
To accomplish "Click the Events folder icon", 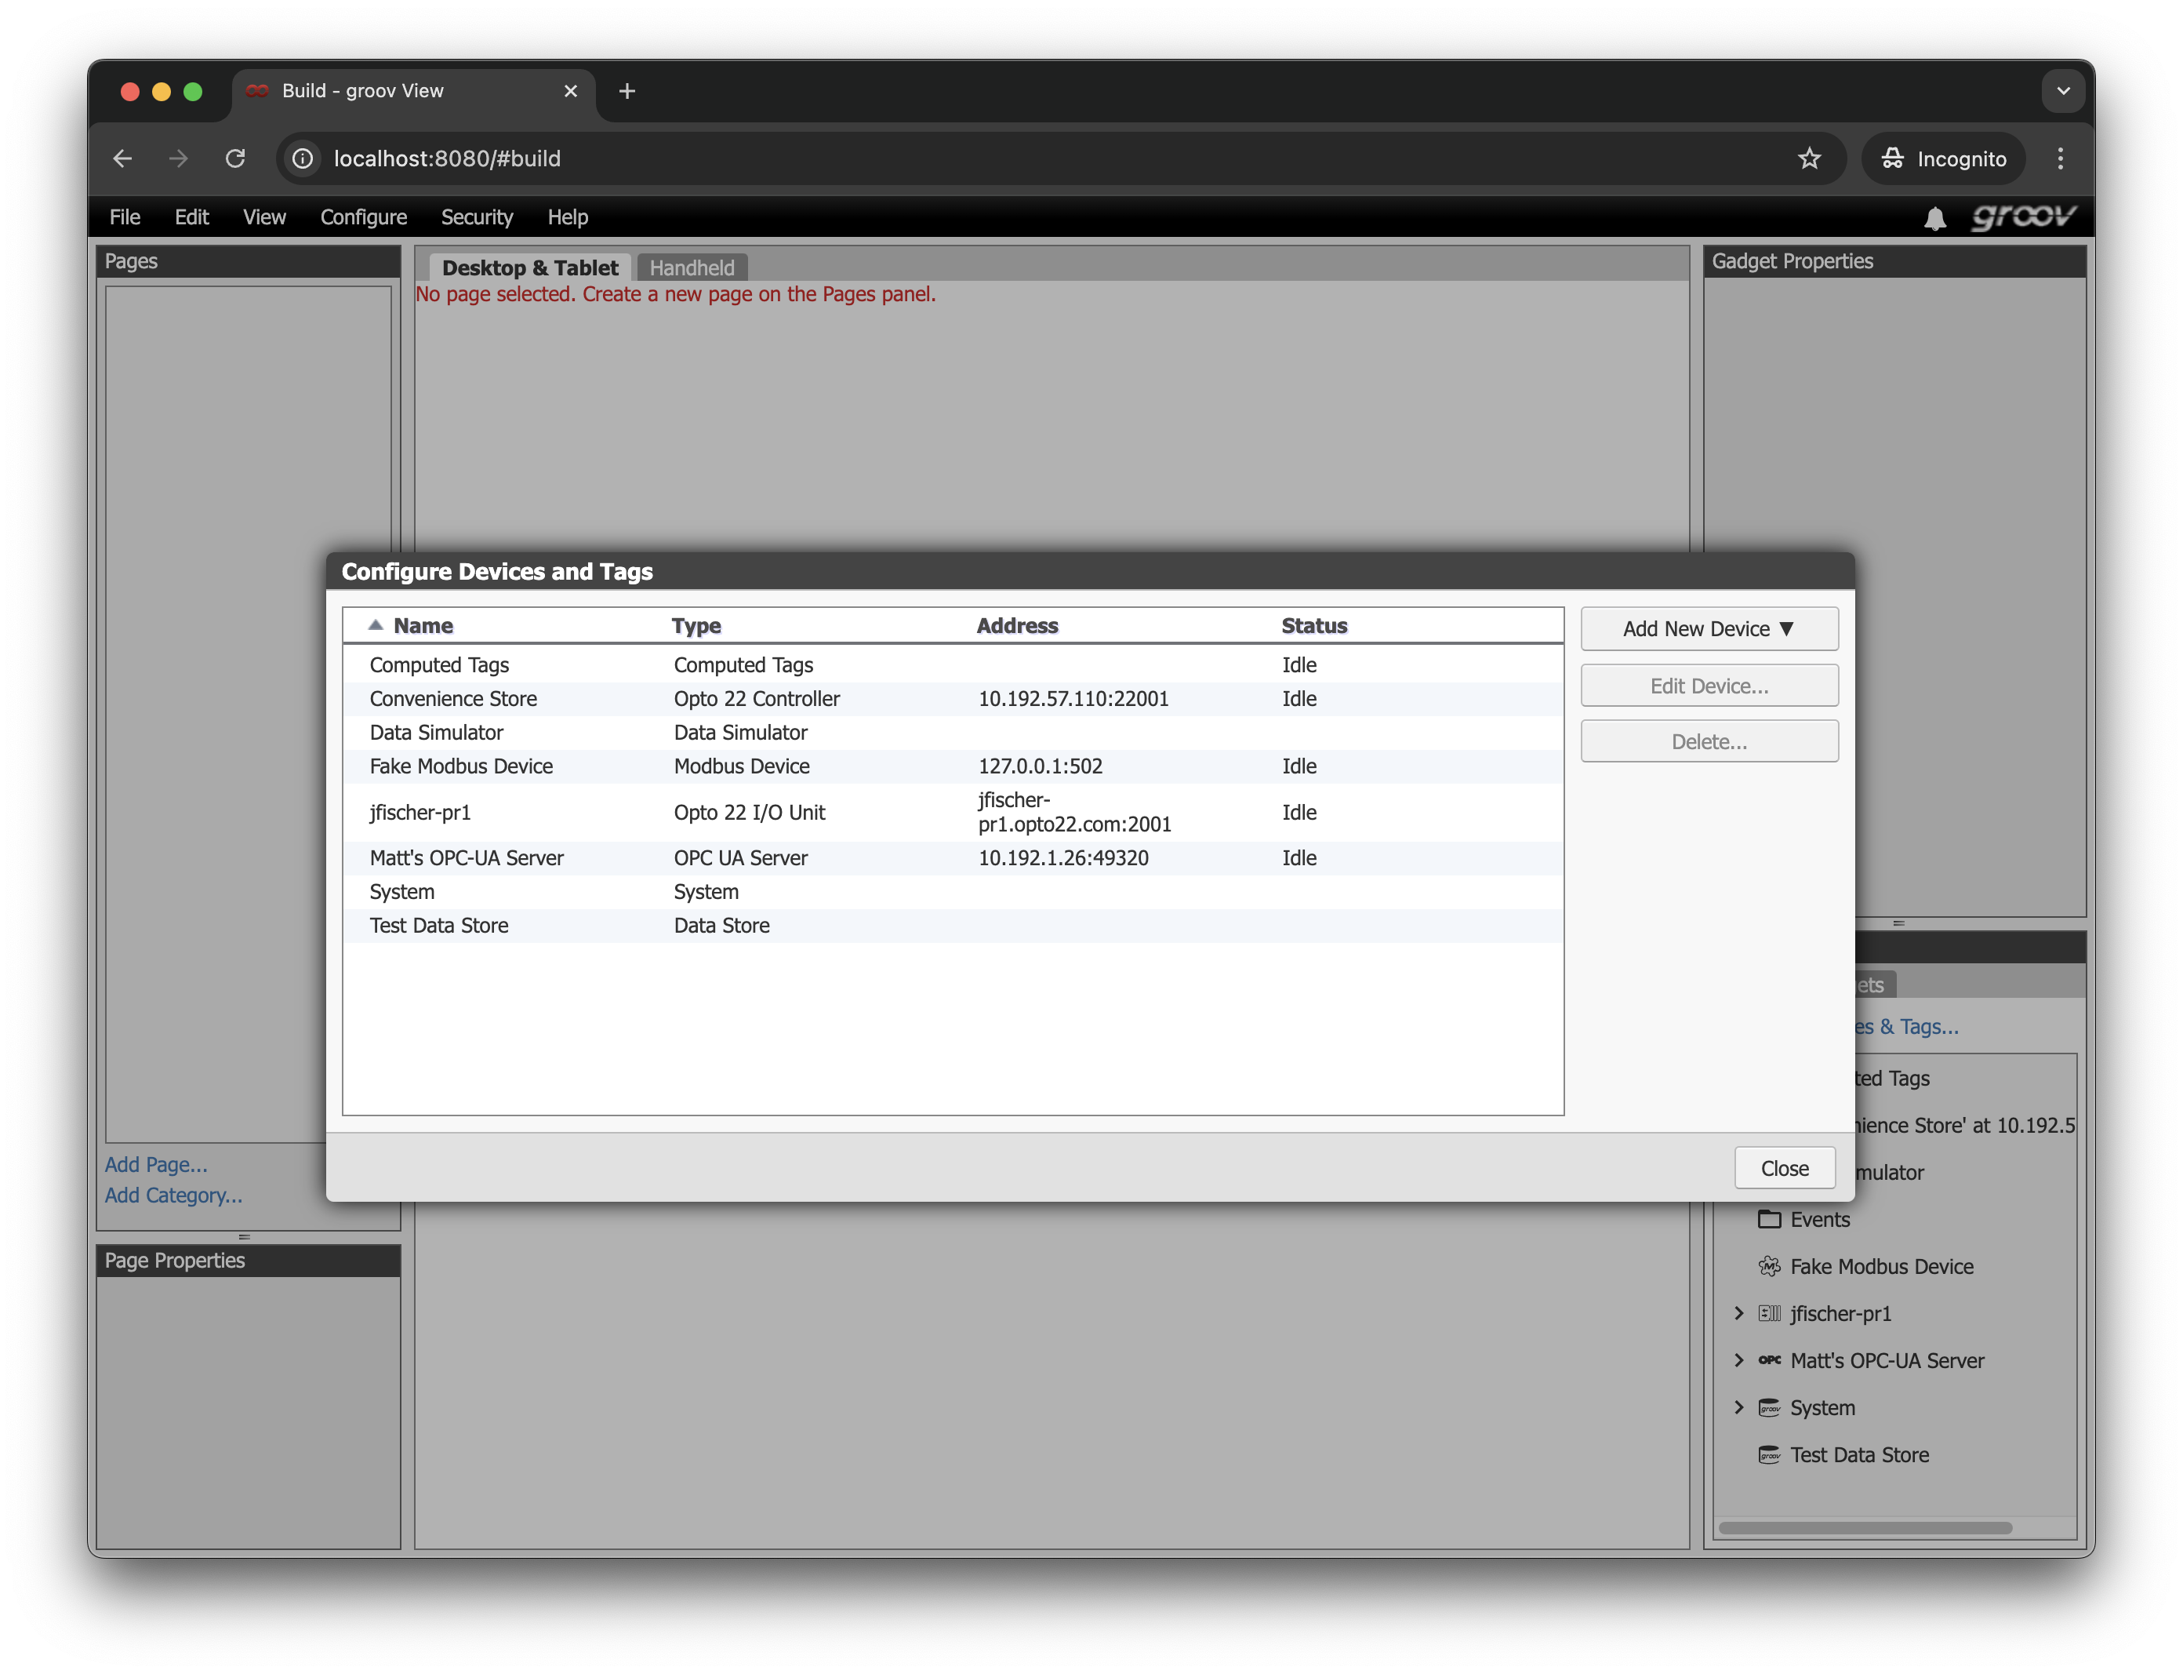I will (1769, 1219).
